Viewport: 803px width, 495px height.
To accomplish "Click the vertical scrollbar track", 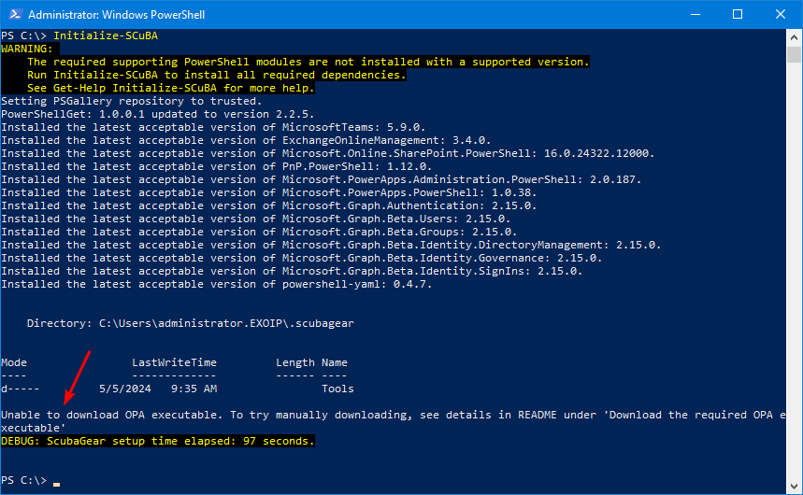I will [x=794, y=280].
